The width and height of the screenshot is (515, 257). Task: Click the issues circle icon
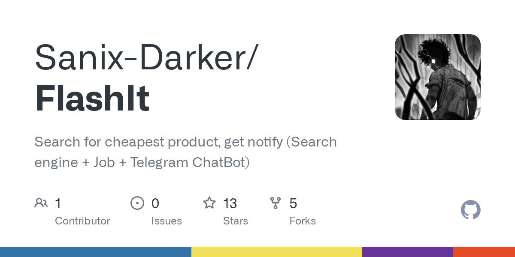click(x=137, y=203)
